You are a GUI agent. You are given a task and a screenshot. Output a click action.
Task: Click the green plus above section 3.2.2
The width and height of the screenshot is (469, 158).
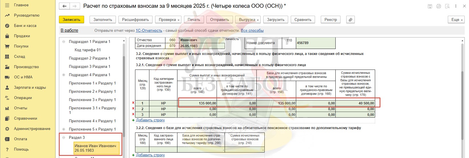pyautogui.click(x=133, y=120)
